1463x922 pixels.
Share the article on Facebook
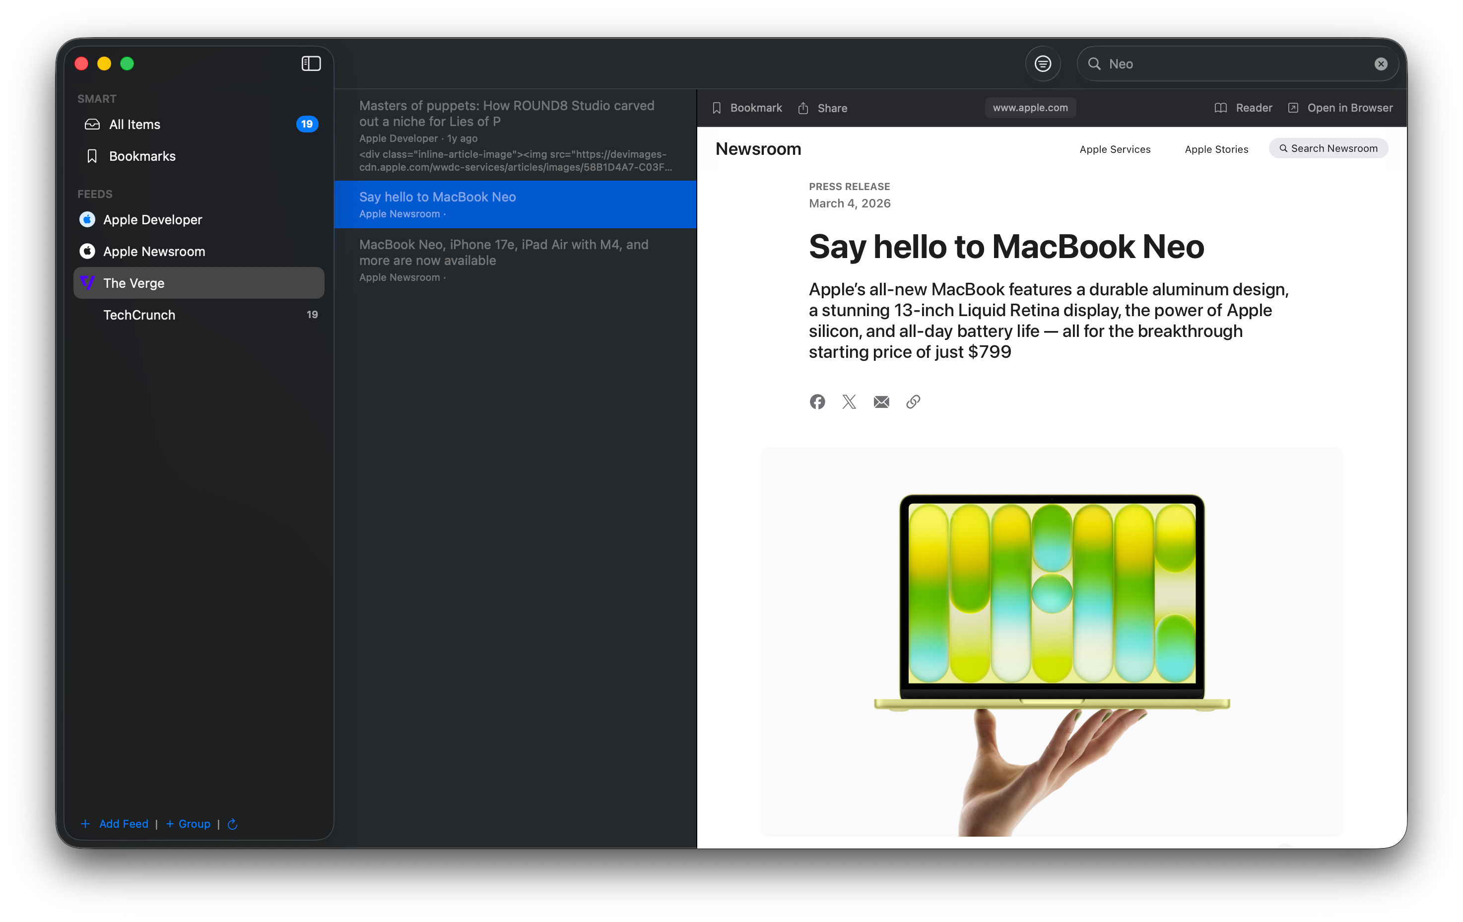(817, 401)
